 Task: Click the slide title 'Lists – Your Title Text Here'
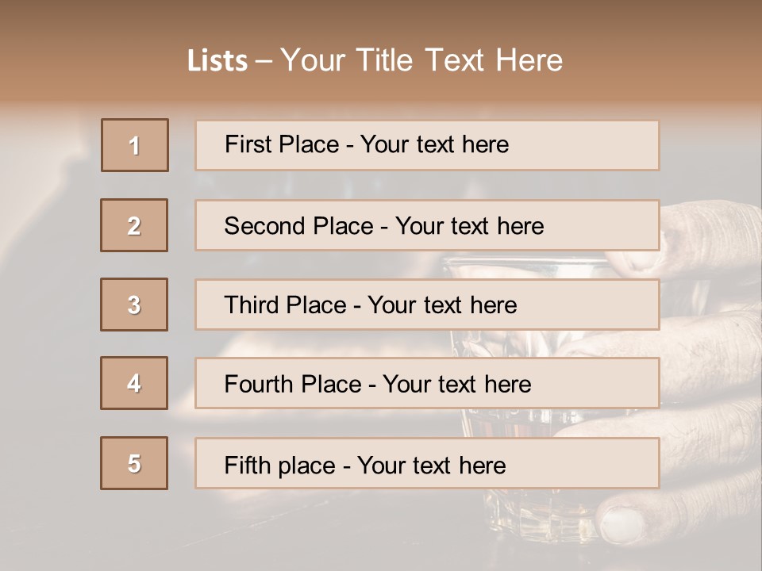375,60
